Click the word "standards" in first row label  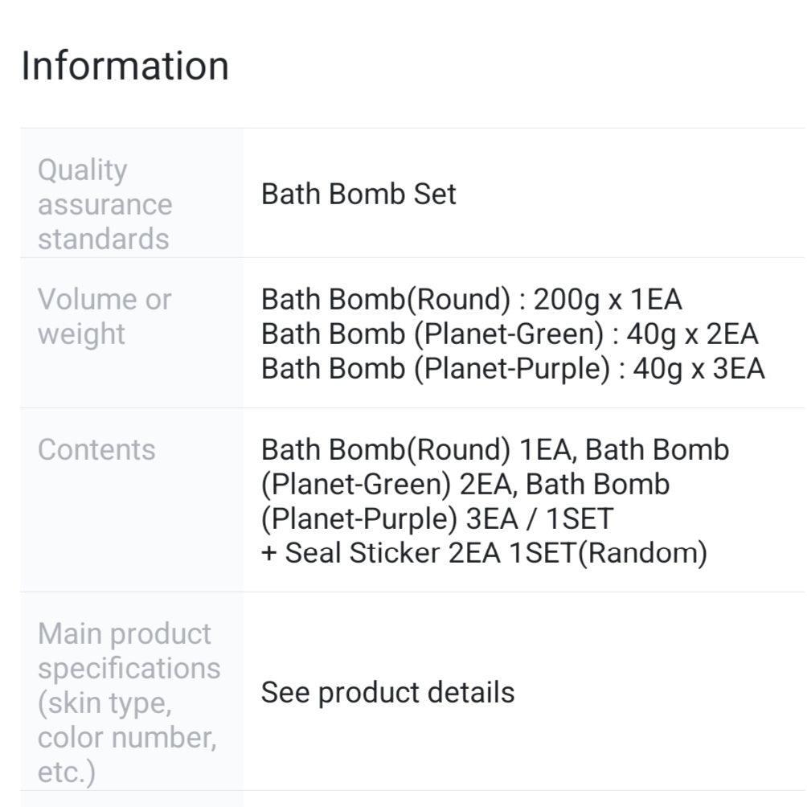click(104, 239)
